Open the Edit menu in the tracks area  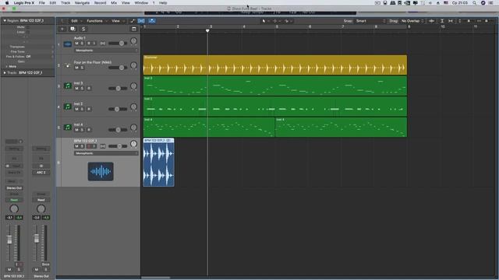click(x=74, y=21)
